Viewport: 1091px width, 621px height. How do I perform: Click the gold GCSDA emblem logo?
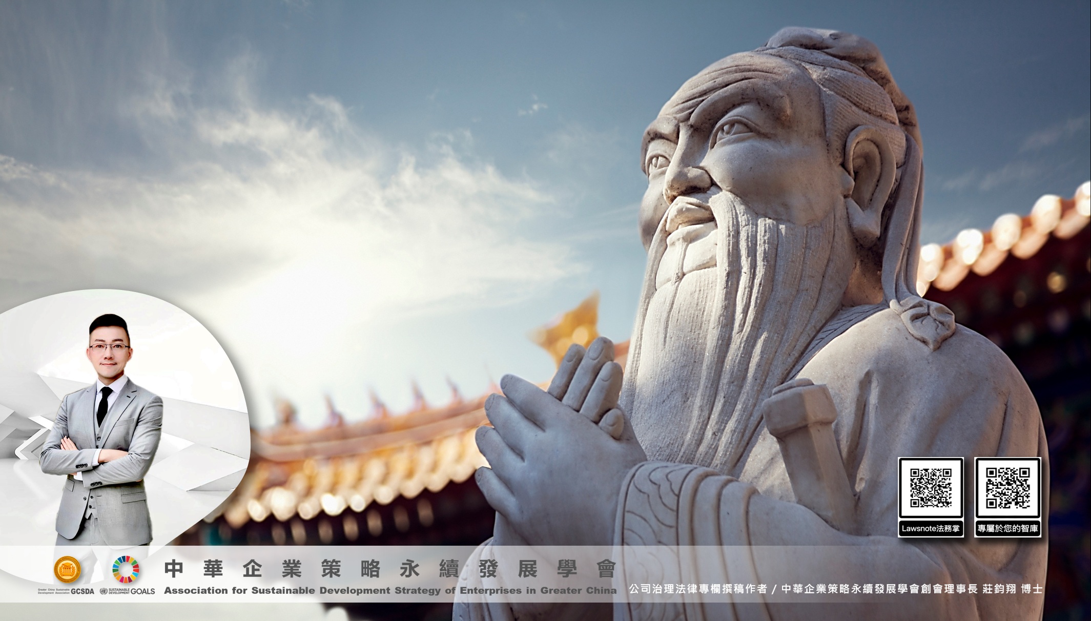(x=67, y=570)
